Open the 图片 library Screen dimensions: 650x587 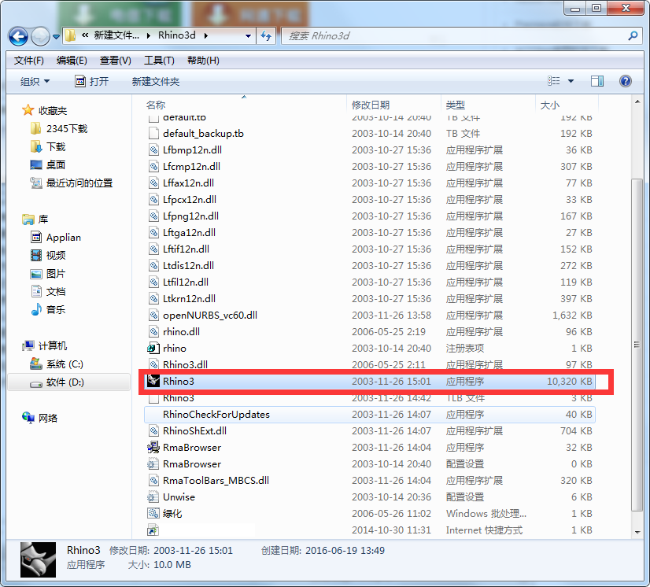point(56,274)
